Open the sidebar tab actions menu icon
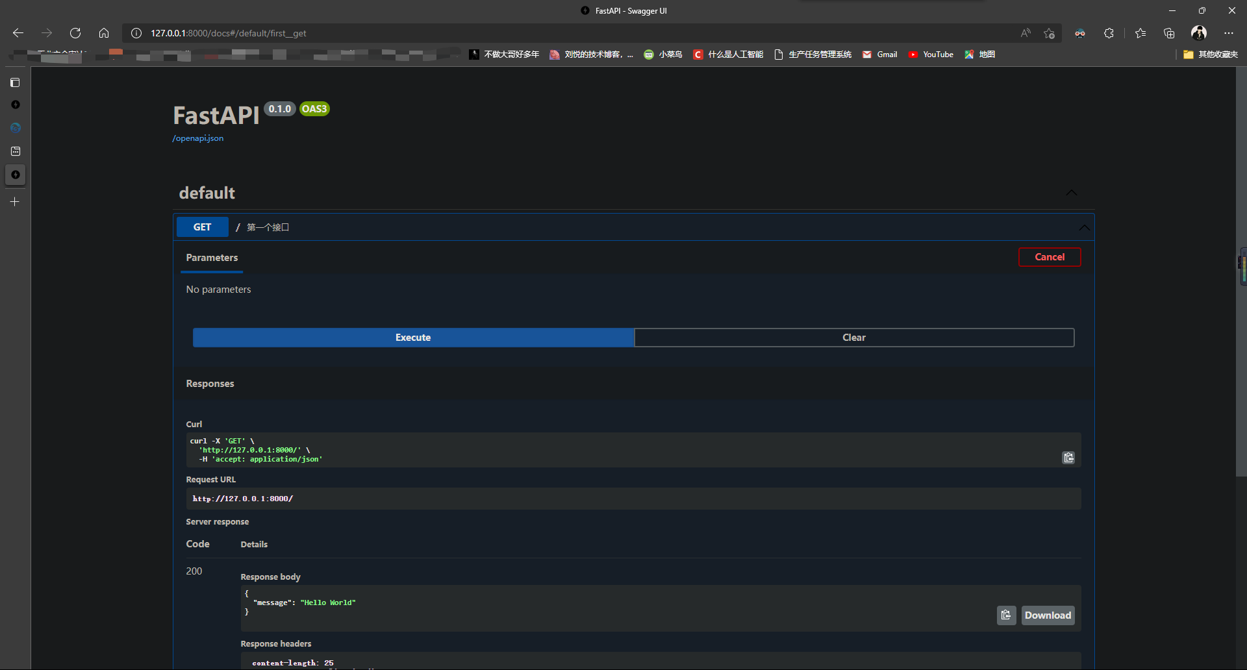This screenshot has height=670, width=1247. pos(15,82)
